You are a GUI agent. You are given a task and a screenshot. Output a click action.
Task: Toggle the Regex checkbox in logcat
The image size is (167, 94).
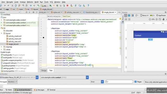tap(135, 82)
